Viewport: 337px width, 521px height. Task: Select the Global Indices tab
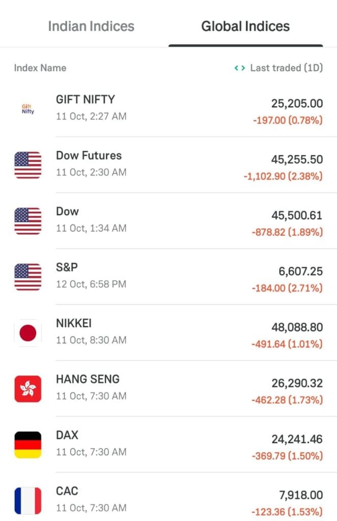coord(246,26)
